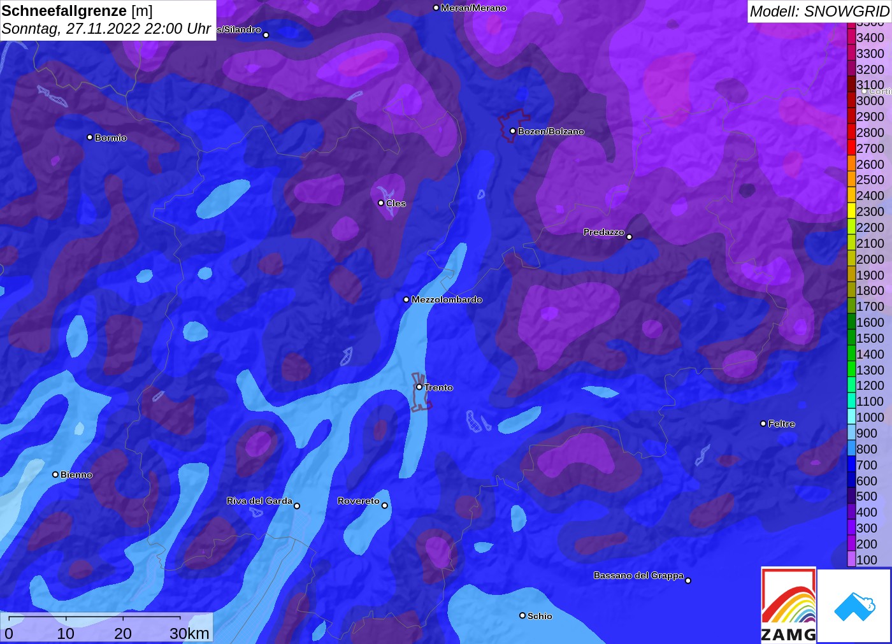Click the Silandro city marker dot

tap(266, 34)
